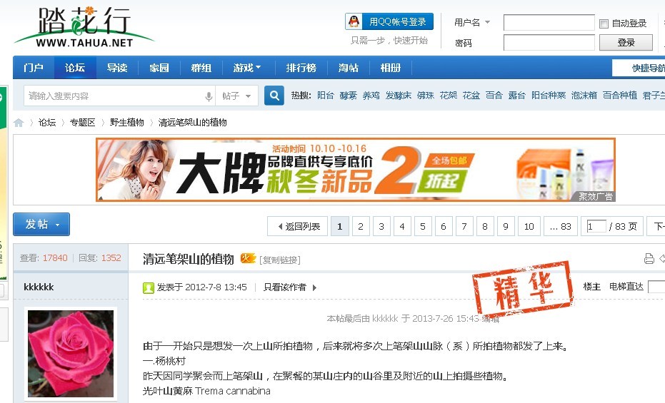Go to page 5 in pagination
Viewport: 665px width, 403px height.
point(423,227)
